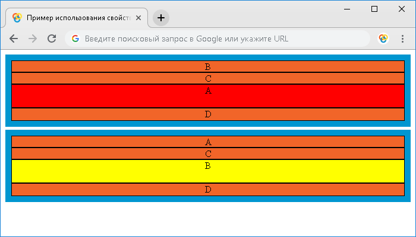Click the browser back arrow
The height and width of the screenshot is (237, 416).
[x=14, y=39]
